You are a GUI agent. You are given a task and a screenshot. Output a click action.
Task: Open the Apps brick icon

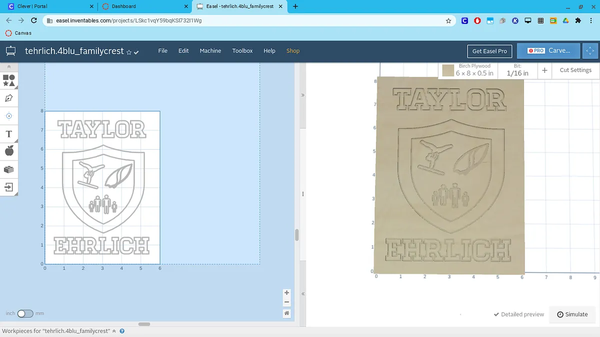pos(9,169)
